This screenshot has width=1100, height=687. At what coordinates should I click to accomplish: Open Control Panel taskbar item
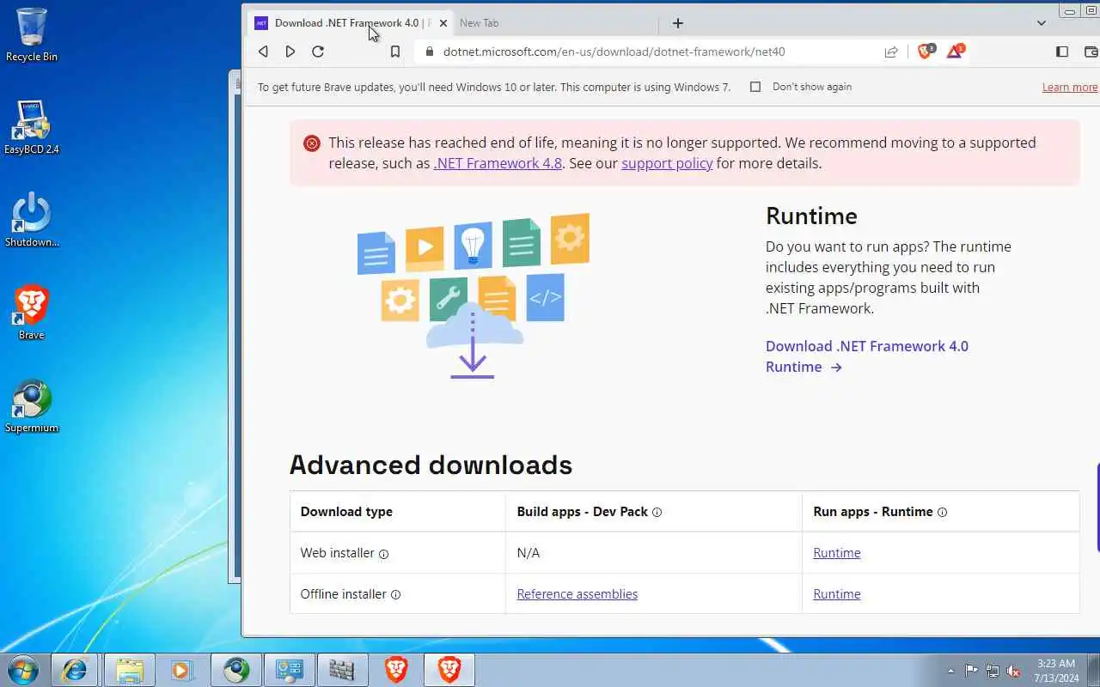pos(290,670)
